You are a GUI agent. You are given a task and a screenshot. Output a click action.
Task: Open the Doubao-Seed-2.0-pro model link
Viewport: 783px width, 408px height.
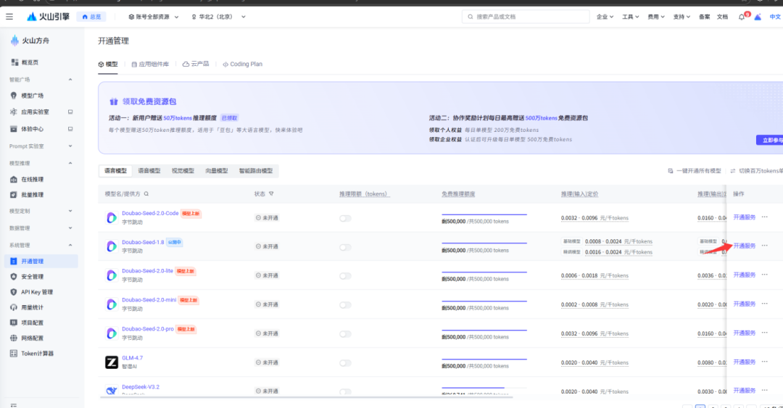coord(148,329)
